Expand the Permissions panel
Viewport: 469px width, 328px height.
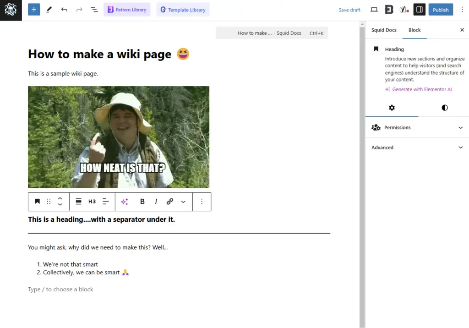click(417, 127)
